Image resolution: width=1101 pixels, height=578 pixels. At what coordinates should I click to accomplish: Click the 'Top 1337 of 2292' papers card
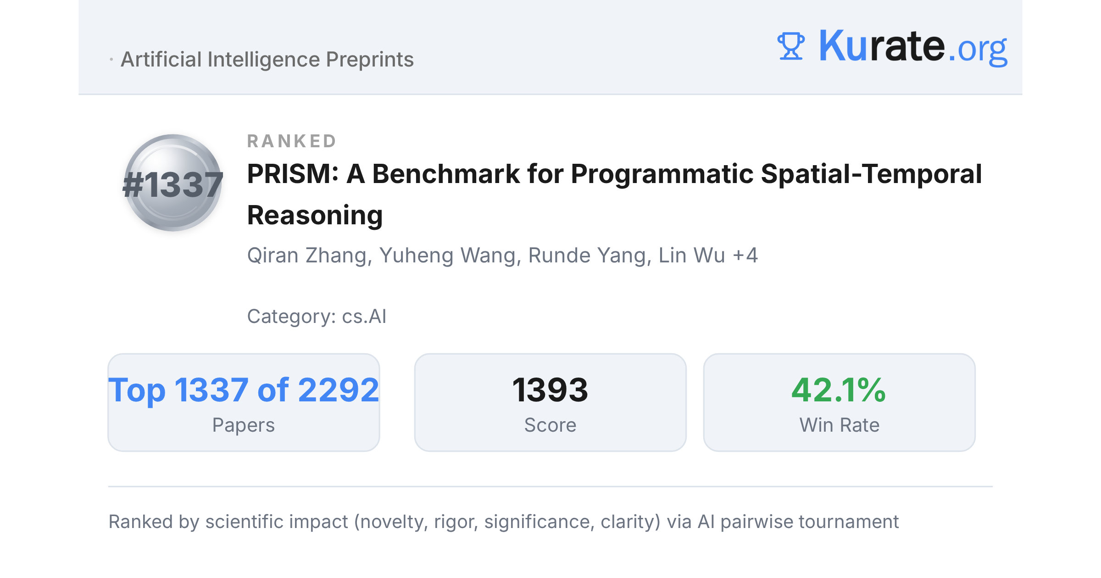click(244, 402)
